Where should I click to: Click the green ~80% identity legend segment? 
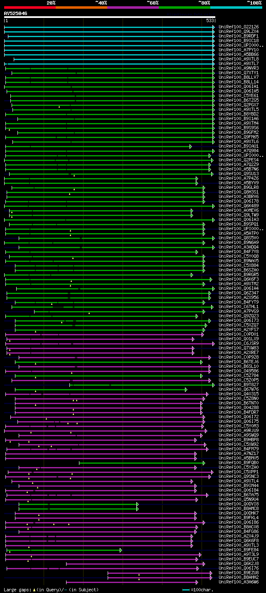coord(185,8)
